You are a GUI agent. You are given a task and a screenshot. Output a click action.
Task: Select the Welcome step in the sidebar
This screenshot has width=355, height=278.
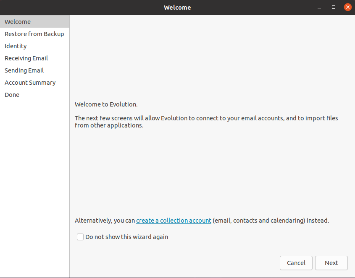pos(18,22)
